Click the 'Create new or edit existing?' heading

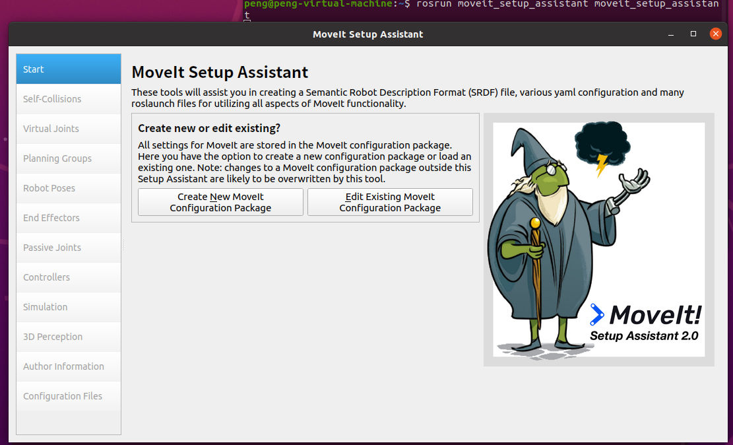(209, 128)
